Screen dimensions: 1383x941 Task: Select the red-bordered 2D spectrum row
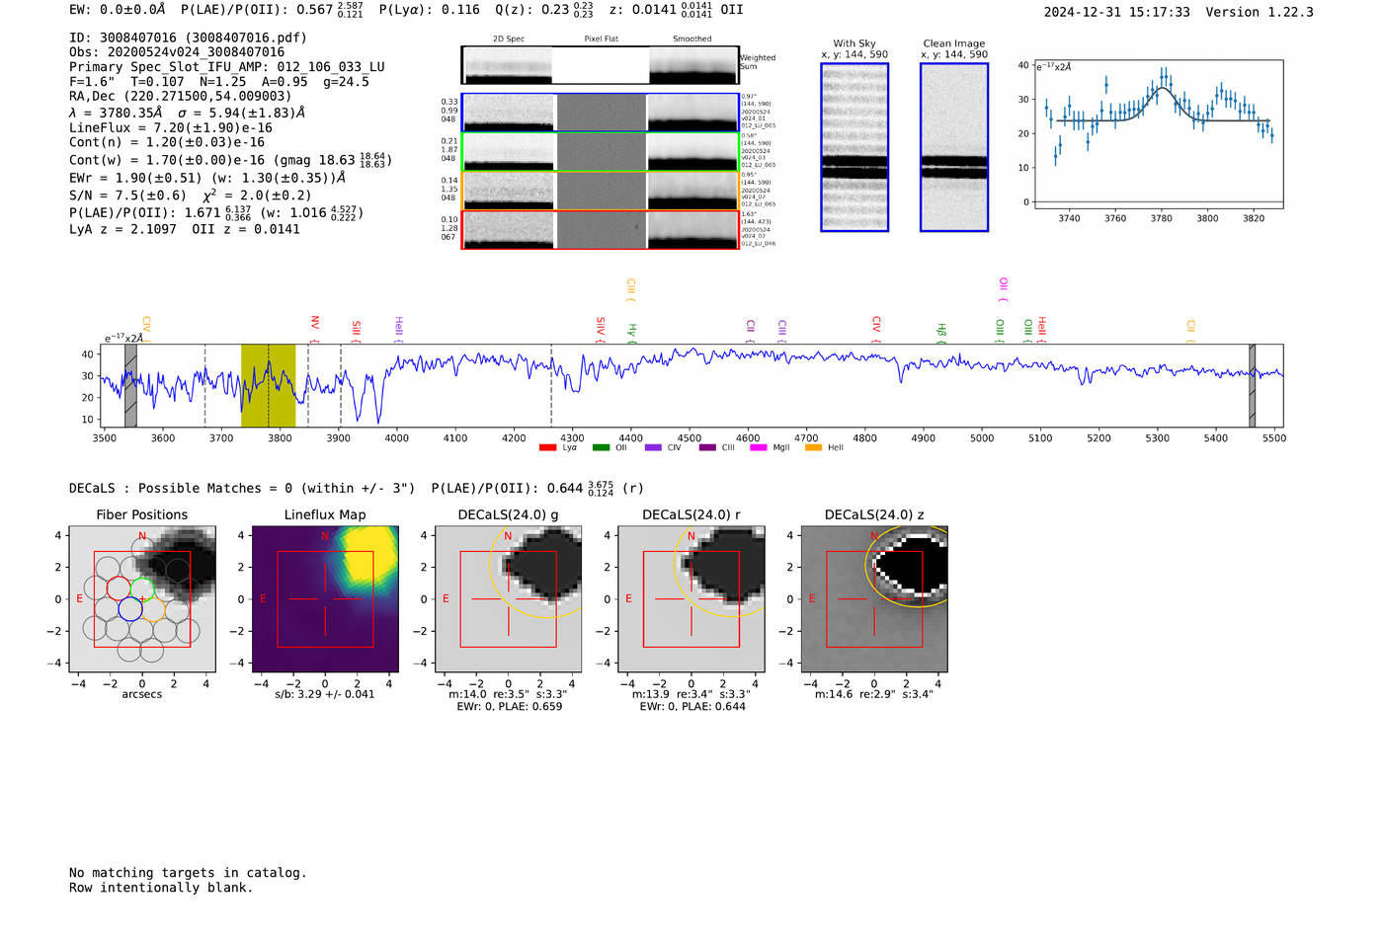coord(601,229)
